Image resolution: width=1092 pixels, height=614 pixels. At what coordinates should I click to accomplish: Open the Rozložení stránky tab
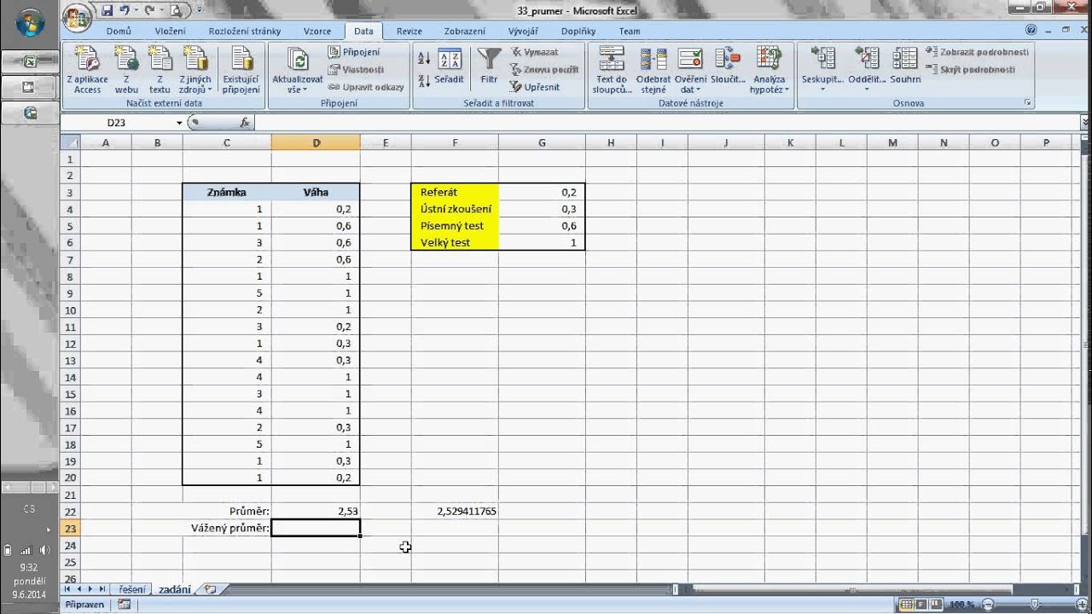coord(244,31)
